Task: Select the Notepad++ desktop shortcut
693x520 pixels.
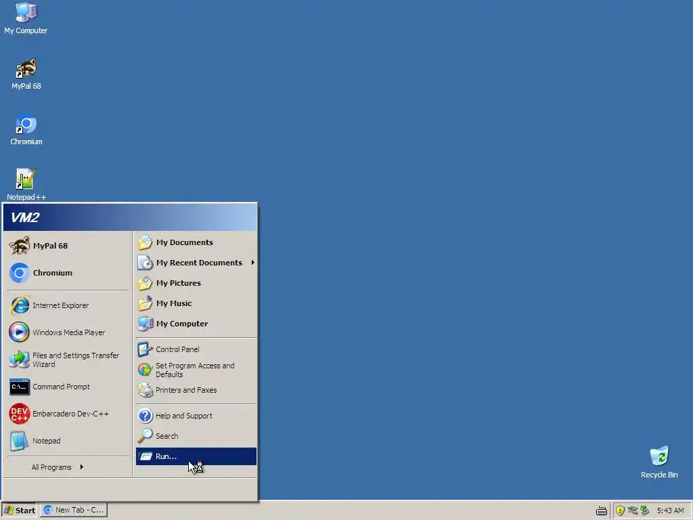Action: [26, 185]
